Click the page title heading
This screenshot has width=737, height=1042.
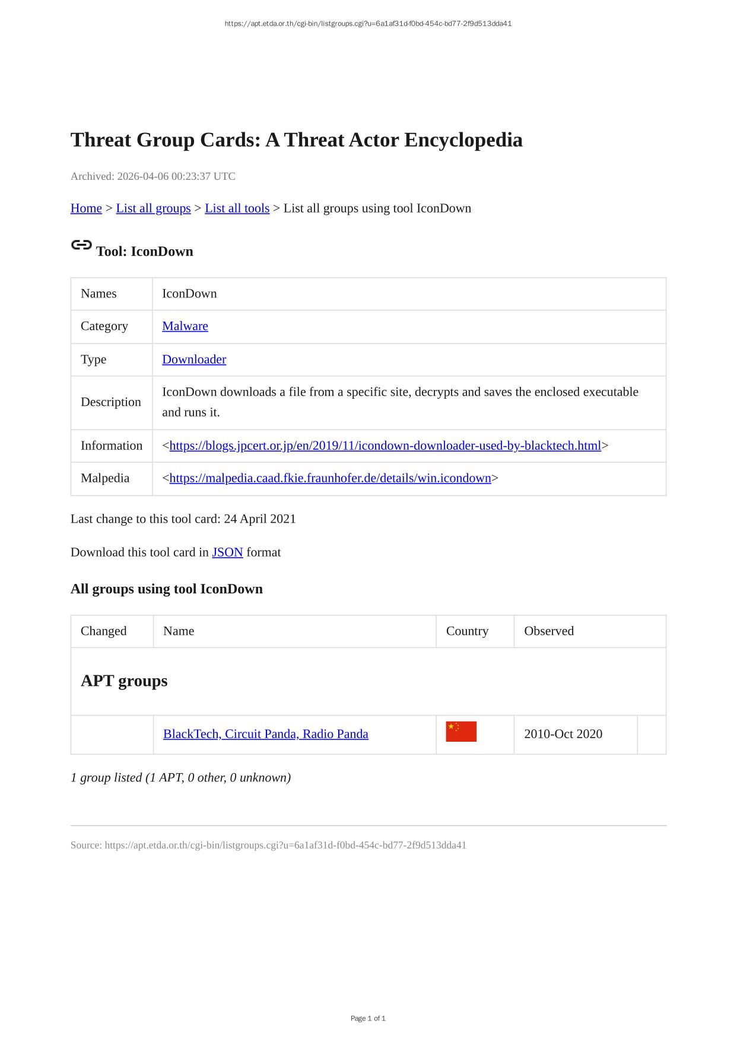(296, 140)
